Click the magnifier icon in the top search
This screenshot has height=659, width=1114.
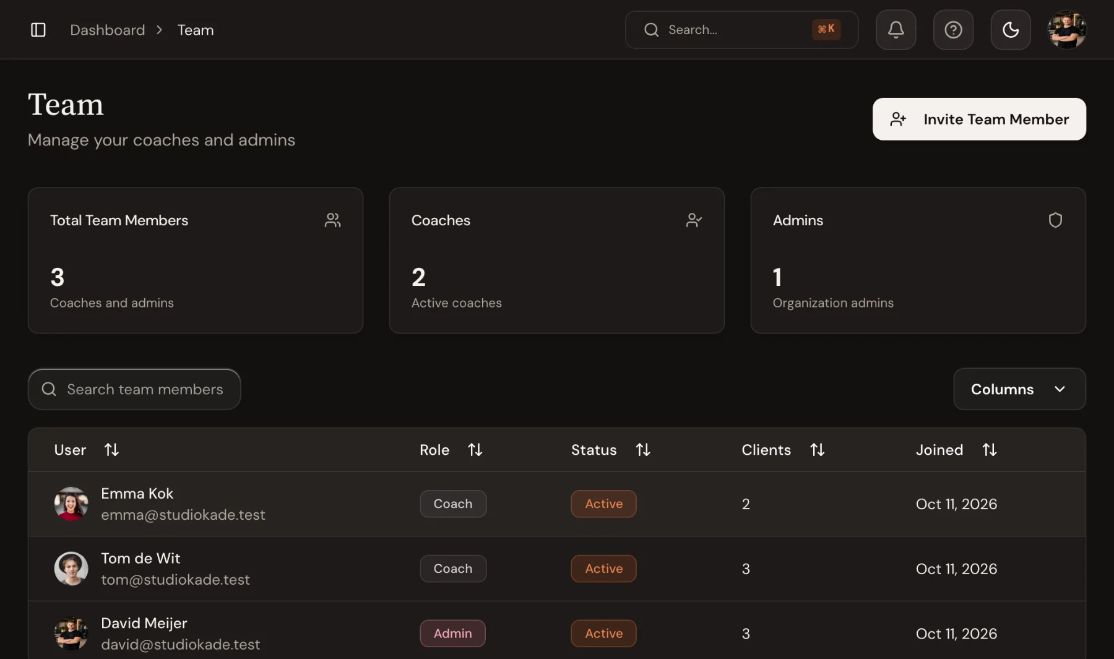click(x=651, y=30)
